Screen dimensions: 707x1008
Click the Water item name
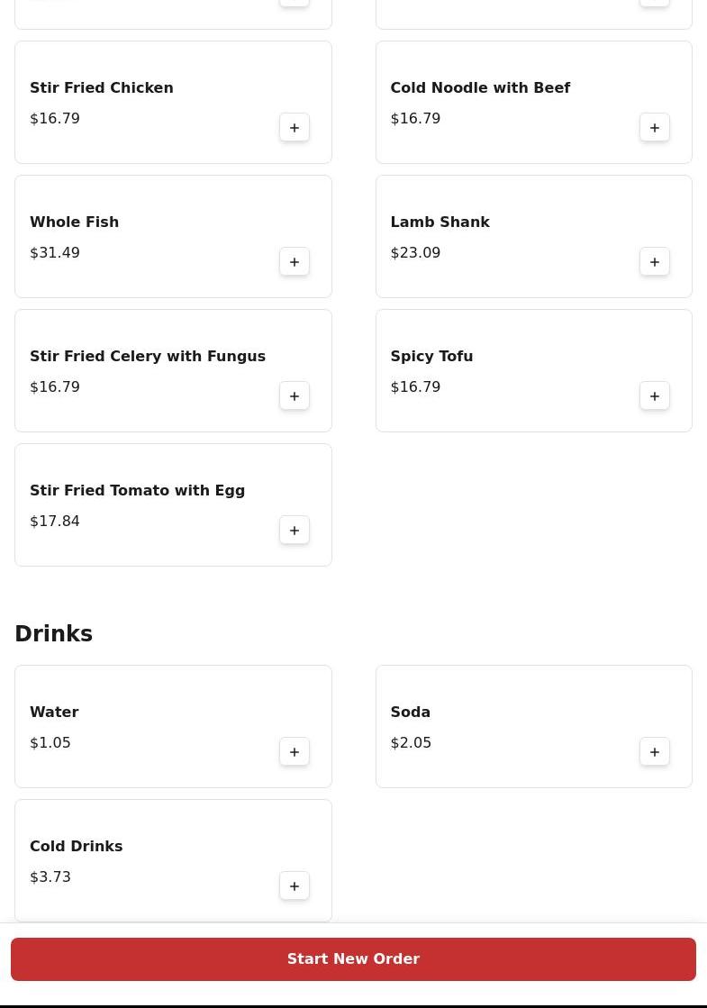coord(54,713)
